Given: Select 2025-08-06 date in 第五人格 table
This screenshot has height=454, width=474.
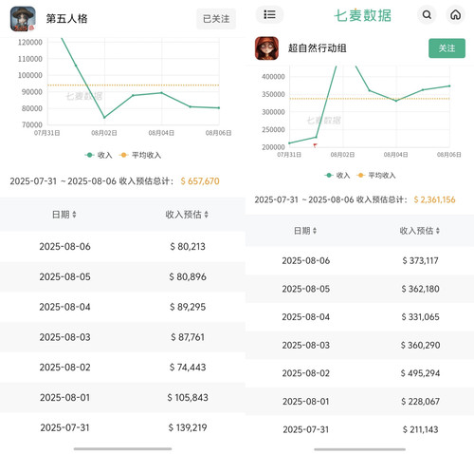Looking at the screenshot, I should coord(64,246).
